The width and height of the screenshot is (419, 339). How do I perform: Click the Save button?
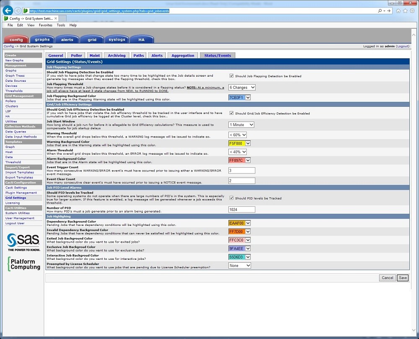tap(402, 277)
